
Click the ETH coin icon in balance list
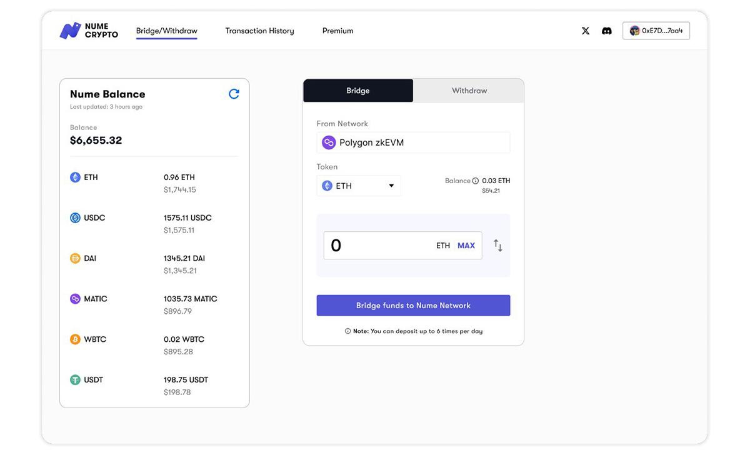click(x=75, y=177)
